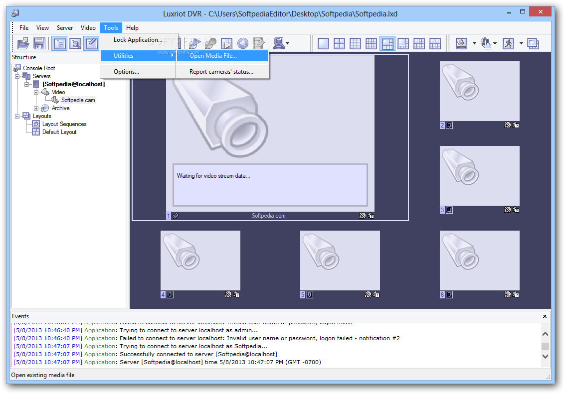Select Softpedia cam in the tree

coord(78,100)
